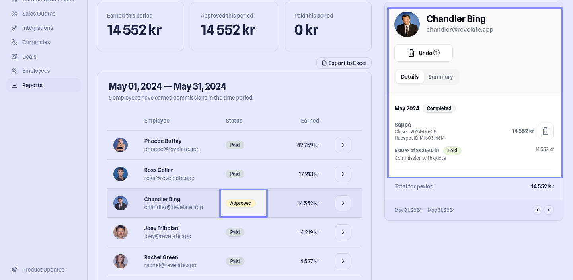
Task: Click the Sales Quotas target icon
Action: click(14, 14)
